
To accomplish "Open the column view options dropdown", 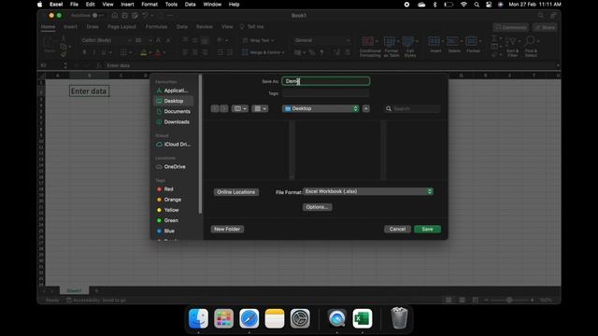I will tap(240, 108).
